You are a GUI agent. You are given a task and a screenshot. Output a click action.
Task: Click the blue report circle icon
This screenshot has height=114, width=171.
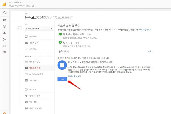click(x=62, y=65)
